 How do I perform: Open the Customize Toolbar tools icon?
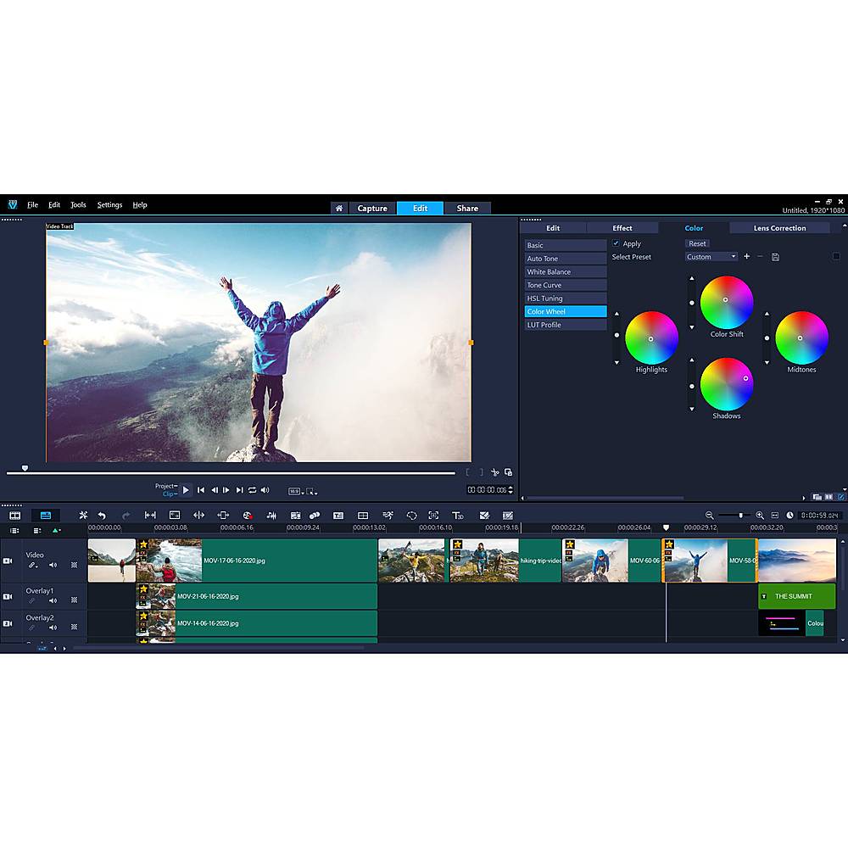tap(83, 515)
